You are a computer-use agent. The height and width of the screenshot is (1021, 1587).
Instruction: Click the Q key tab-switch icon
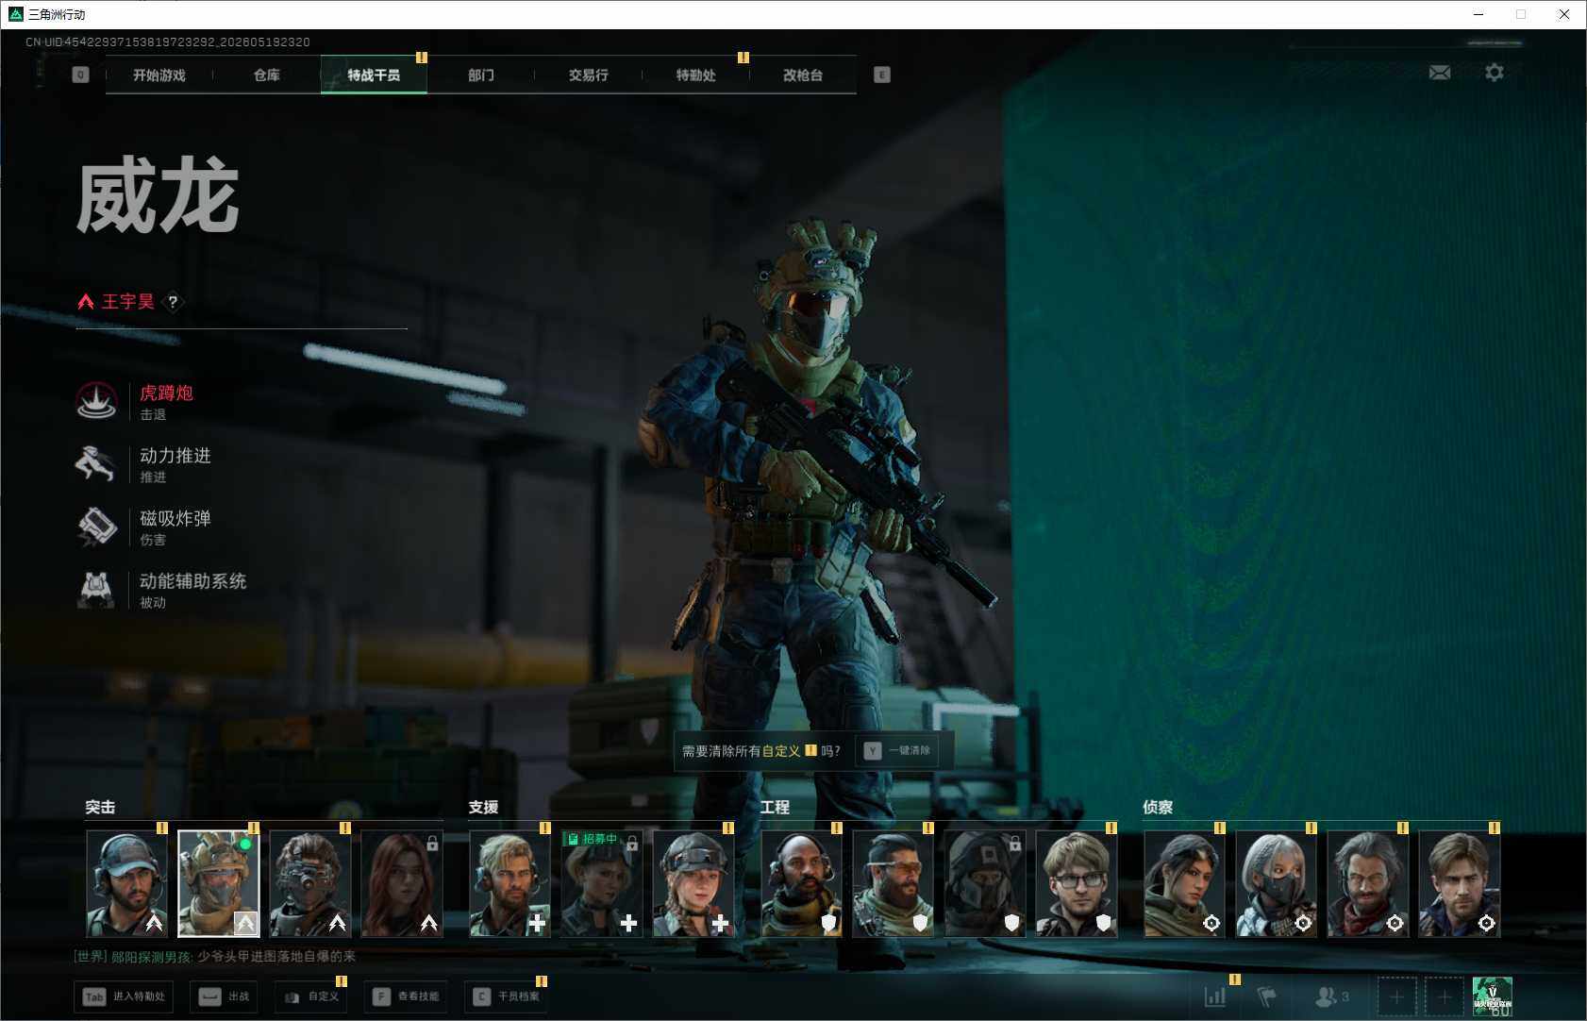(x=80, y=75)
